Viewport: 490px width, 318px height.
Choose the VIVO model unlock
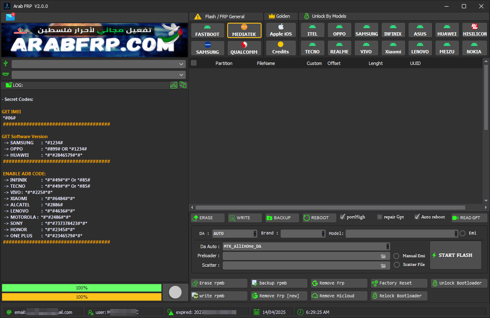coord(367,48)
